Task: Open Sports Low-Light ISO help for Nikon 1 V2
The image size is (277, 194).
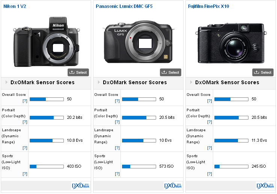Action: click(x=25, y=174)
